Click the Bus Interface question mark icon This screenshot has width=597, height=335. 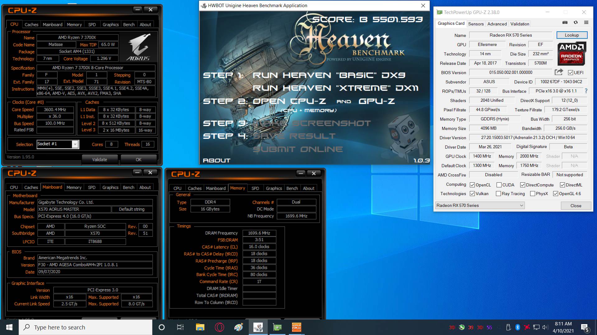pos(586,91)
